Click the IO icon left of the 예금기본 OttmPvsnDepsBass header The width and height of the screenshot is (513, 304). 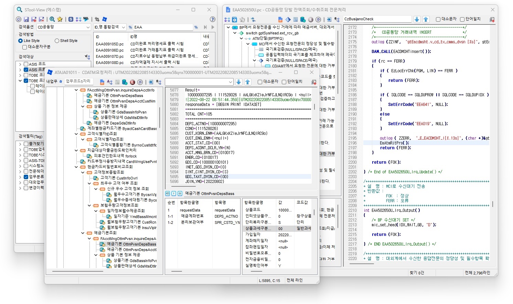(168, 194)
